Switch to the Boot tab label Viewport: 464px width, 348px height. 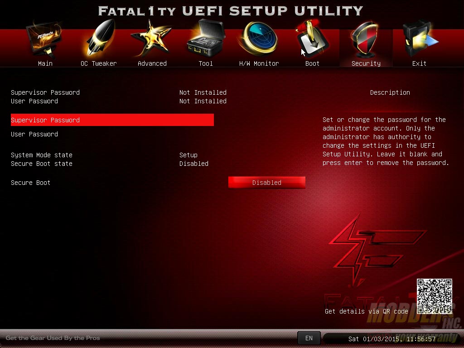(x=313, y=63)
